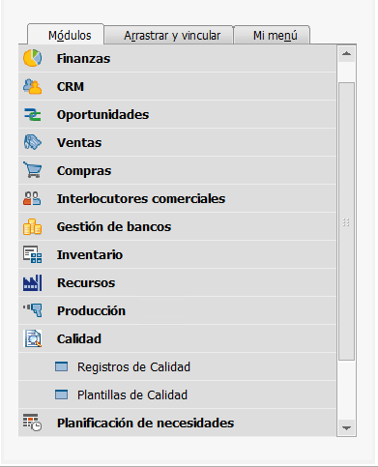
Task: Click the Producción drill icon
Action: 32,310
